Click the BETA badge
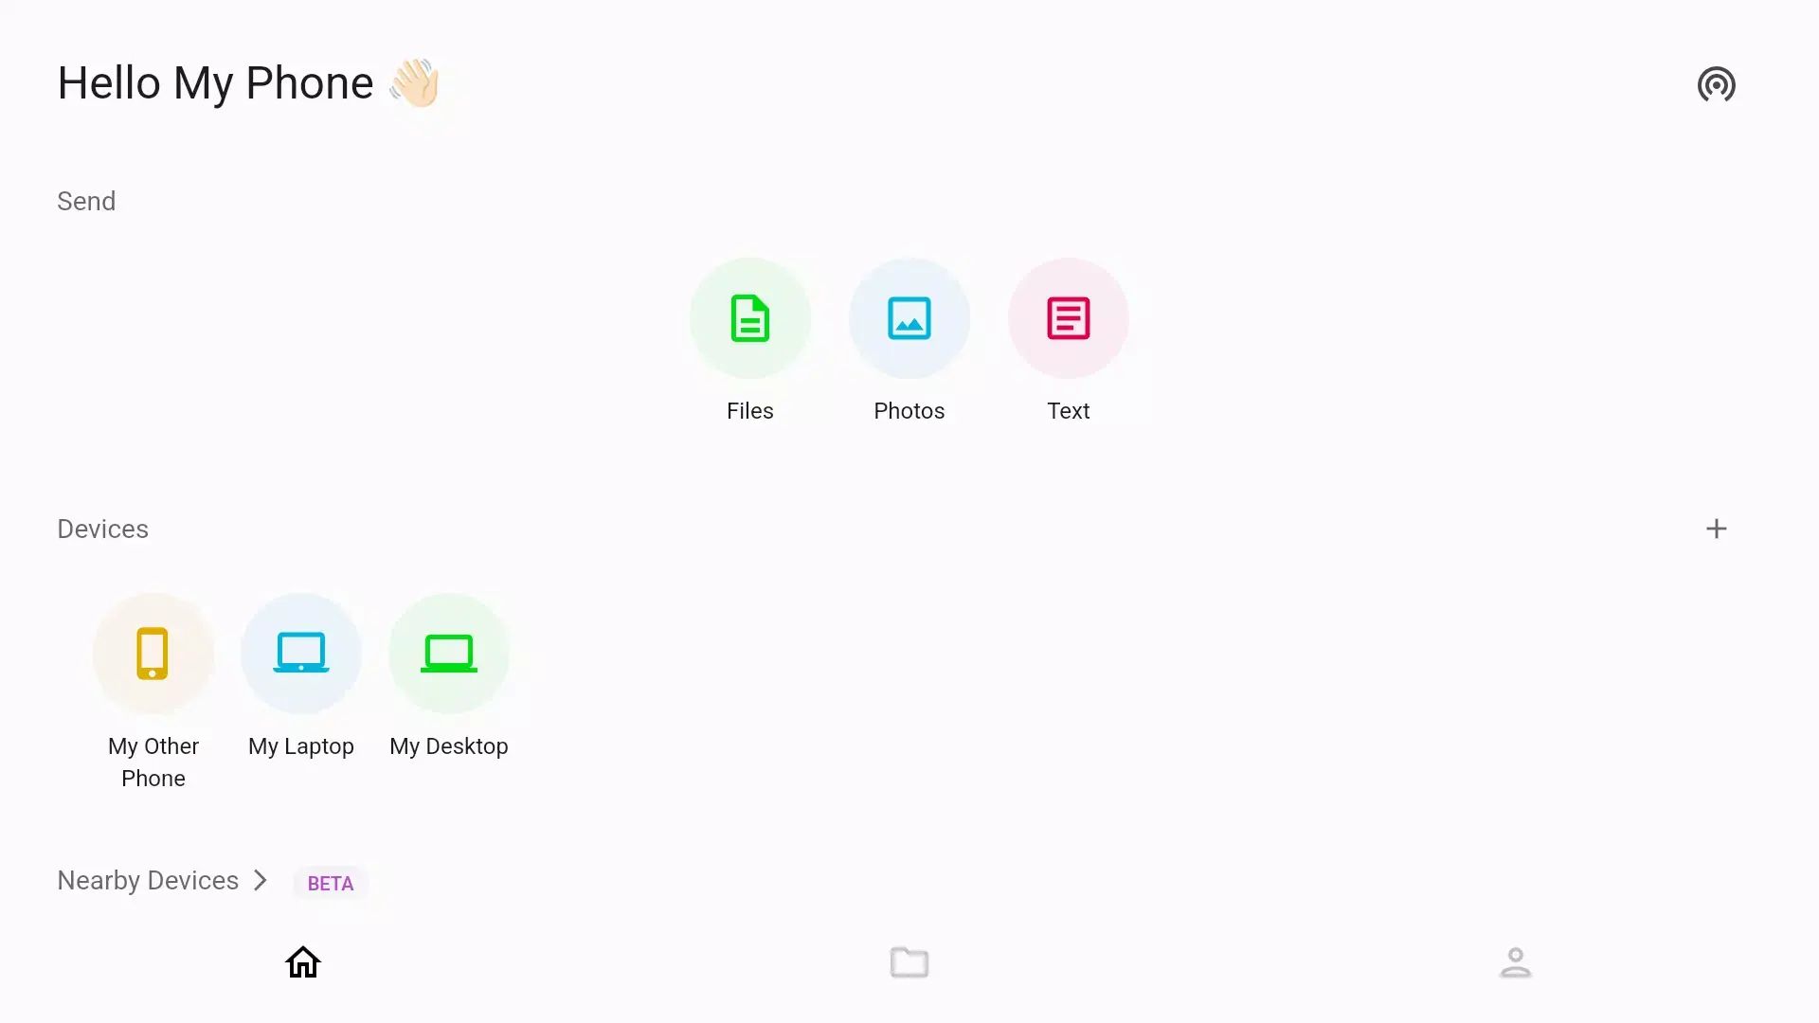This screenshot has height=1023, width=1819. 330,883
